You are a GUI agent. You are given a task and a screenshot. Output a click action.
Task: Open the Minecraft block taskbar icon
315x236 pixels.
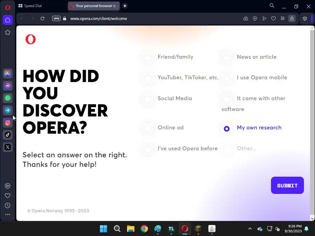(x=198, y=229)
